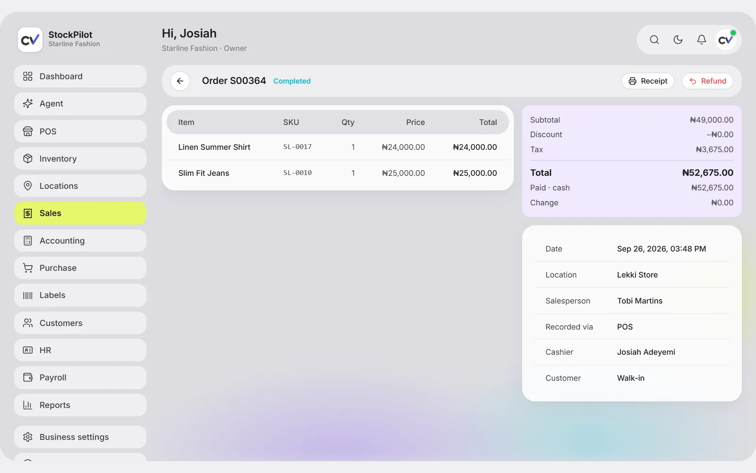Click the Locations pin icon
The height and width of the screenshot is (473, 756).
coord(28,186)
